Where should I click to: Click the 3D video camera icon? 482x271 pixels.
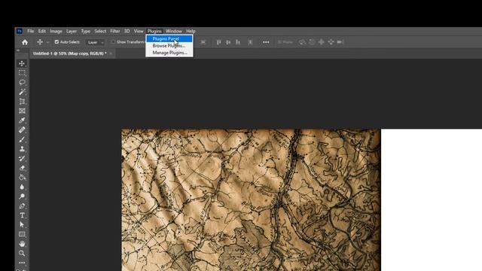click(x=340, y=42)
